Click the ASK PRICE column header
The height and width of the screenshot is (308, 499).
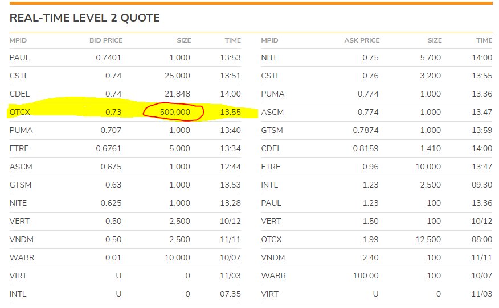pos(362,40)
